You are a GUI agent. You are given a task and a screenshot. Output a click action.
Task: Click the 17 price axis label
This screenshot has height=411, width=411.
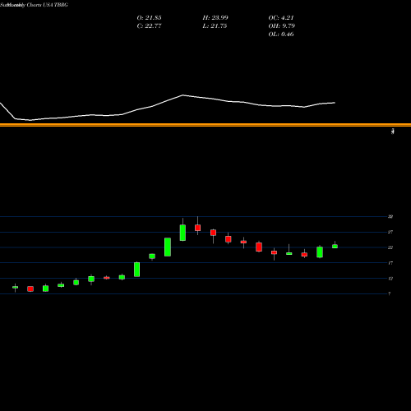pyautogui.click(x=390, y=263)
